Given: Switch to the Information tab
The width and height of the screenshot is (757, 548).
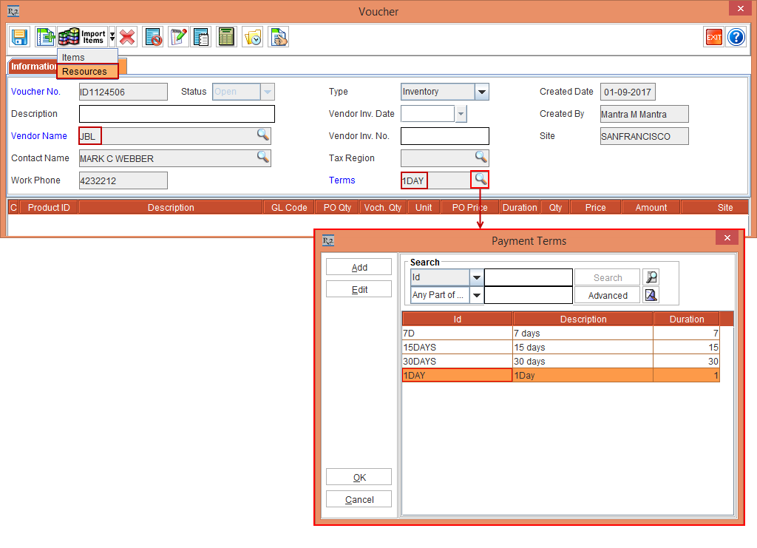Looking at the screenshot, I should pyautogui.click(x=33, y=66).
